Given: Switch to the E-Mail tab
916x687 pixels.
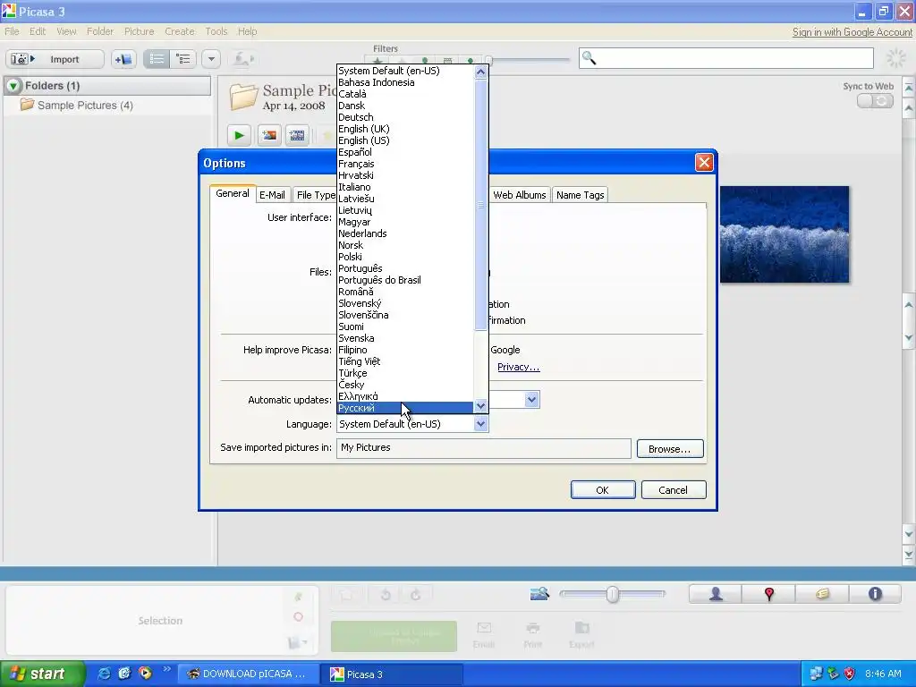Looking at the screenshot, I should [272, 195].
